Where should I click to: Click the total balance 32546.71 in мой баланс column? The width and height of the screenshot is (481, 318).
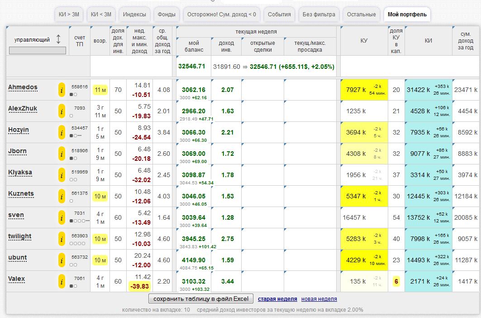(192, 67)
